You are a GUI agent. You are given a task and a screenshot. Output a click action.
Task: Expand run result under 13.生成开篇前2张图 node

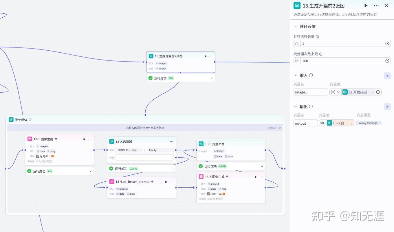pos(212,78)
